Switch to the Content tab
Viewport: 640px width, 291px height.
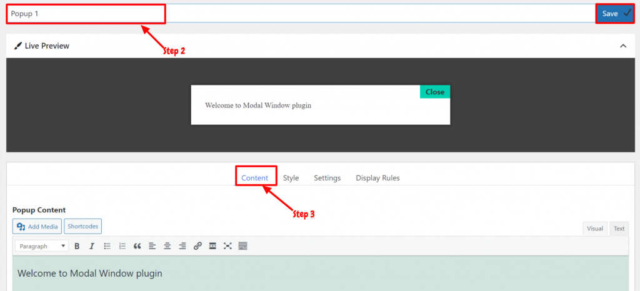pos(255,178)
